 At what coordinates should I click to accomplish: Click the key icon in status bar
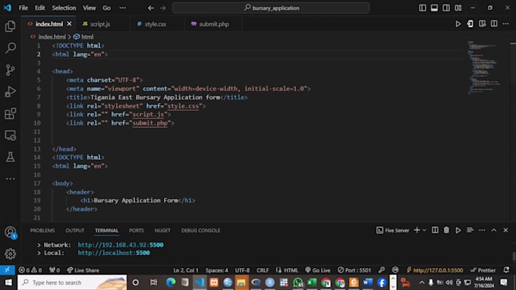[x=382, y=270]
